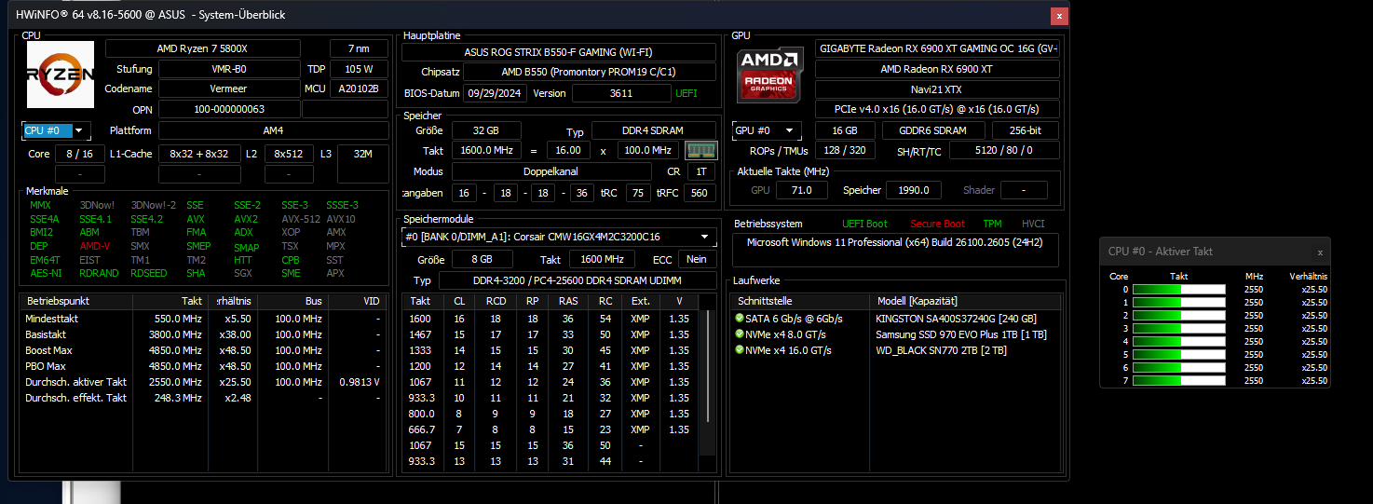This screenshot has height=504, width=1373.
Task: Click the status icon for NVMe x4 8.0 GT/s
Action: pyautogui.click(x=740, y=334)
